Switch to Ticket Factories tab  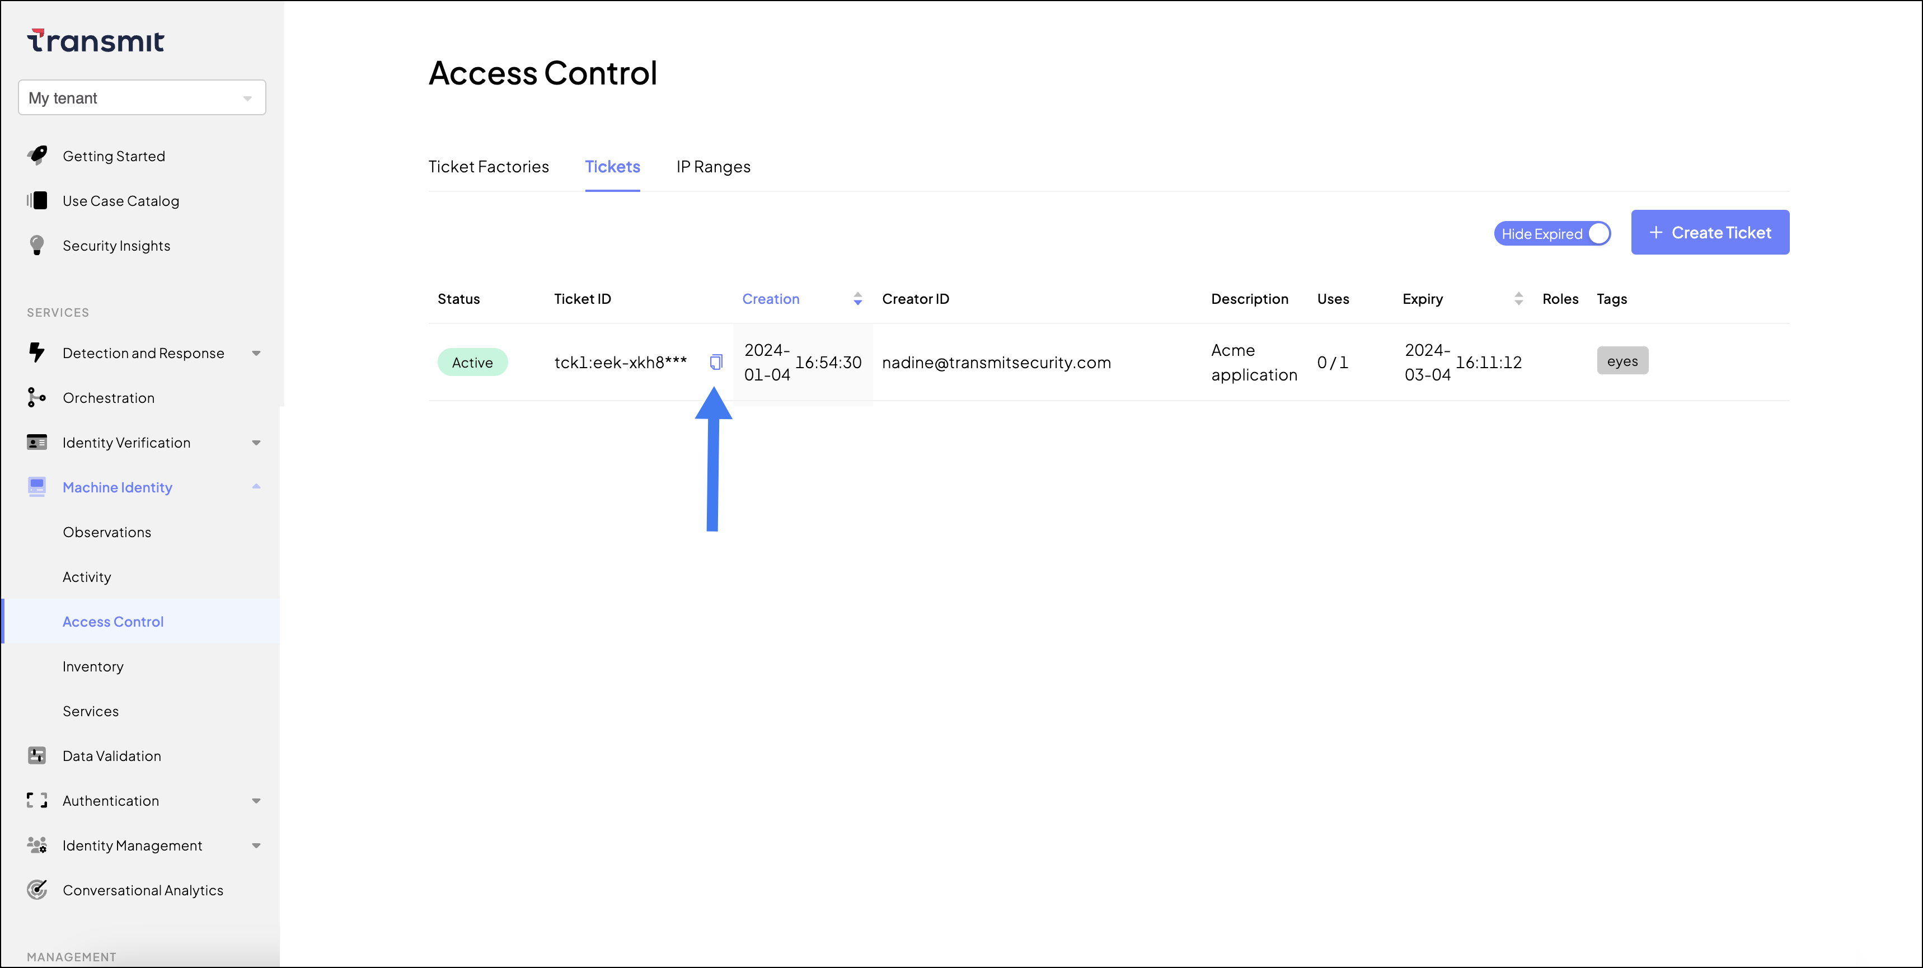[488, 166]
